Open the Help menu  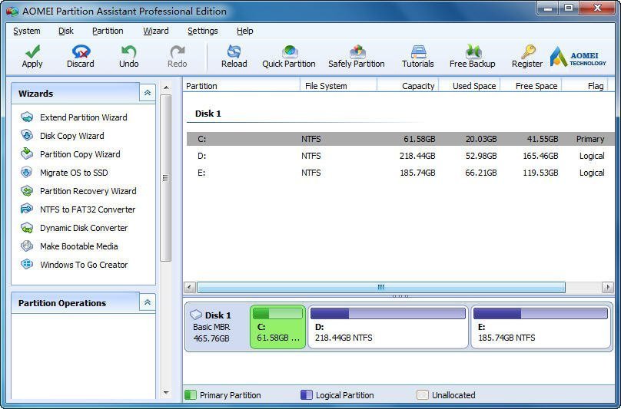[x=244, y=31]
